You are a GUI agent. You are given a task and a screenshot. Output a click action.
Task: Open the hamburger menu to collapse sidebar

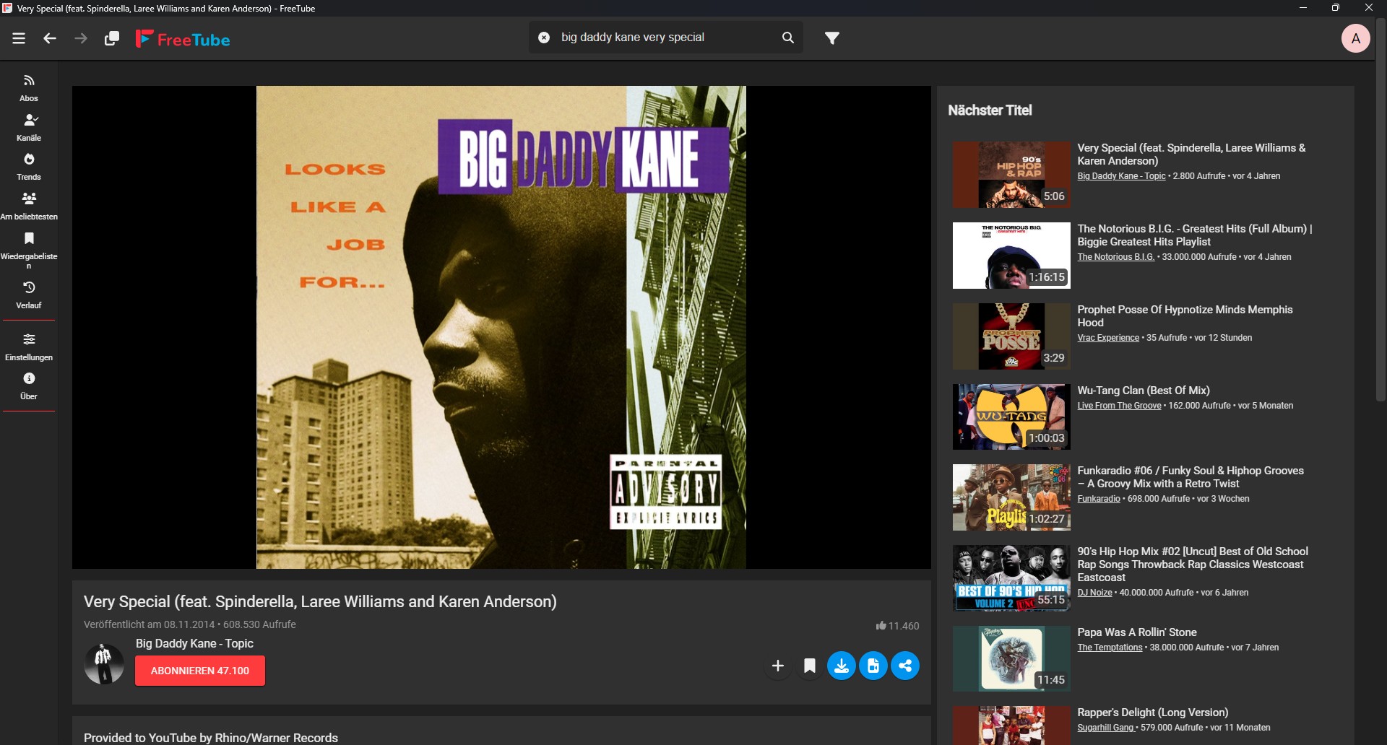point(19,38)
